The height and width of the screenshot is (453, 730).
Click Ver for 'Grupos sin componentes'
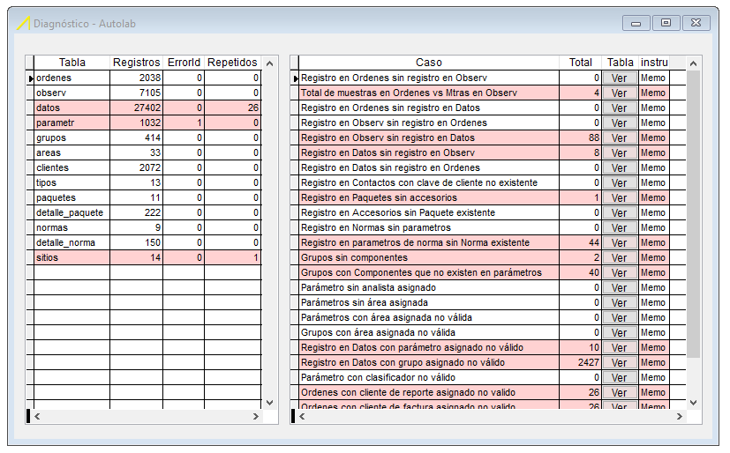pos(620,258)
